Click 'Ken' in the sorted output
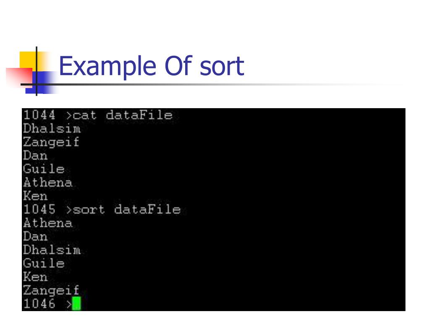Image resolution: width=430 pixels, height=322 pixels. tap(35, 277)
